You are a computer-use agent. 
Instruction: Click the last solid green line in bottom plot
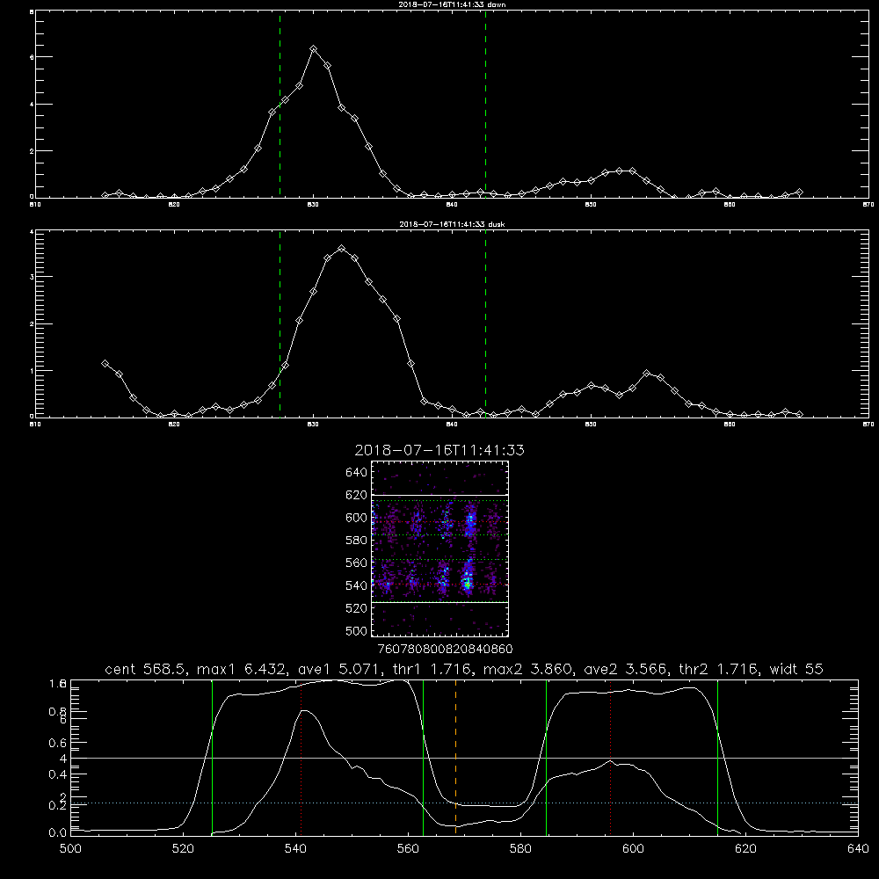[x=717, y=757]
